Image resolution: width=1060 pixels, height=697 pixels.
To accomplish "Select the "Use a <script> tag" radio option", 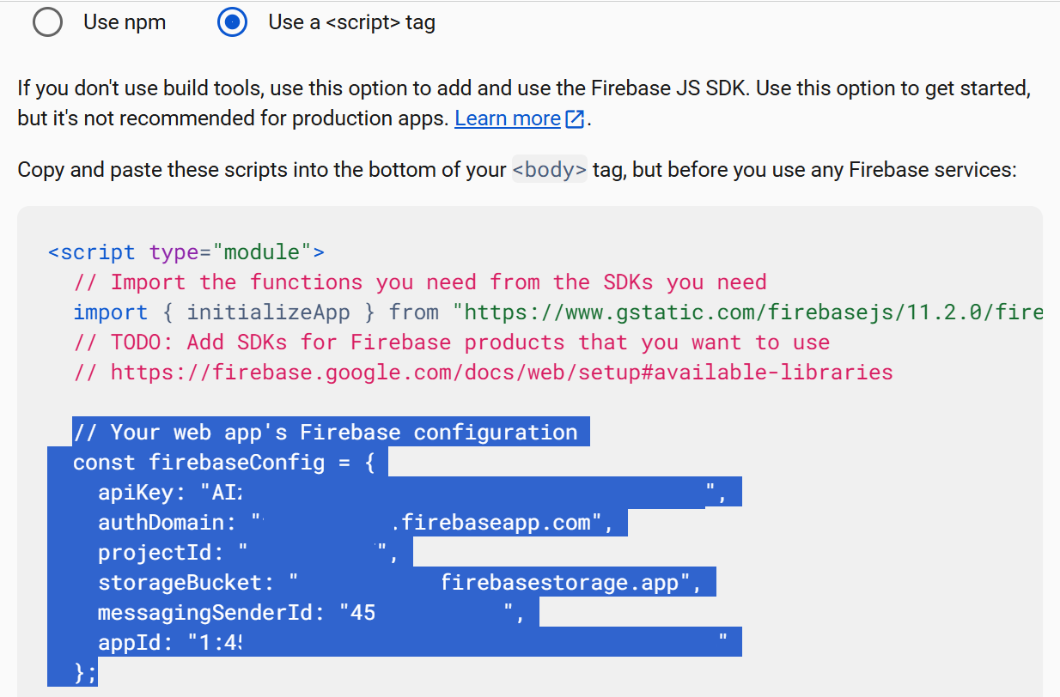I will coord(233,22).
